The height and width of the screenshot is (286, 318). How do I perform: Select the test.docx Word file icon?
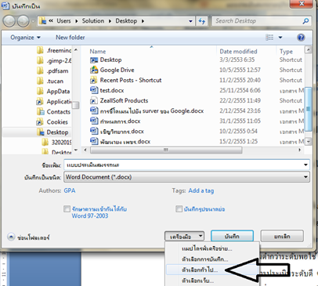(x=94, y=90)
